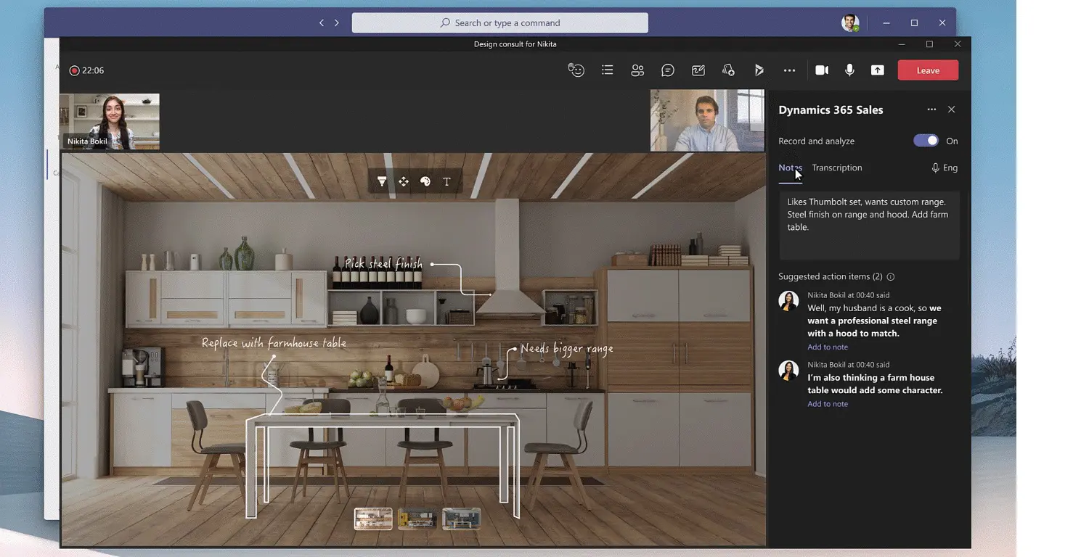The height and width of the screenshot is (557, 1089).
Task: Add Nikita's steel range quote to note
Action: pyautogui.click(x=827, y=347)
